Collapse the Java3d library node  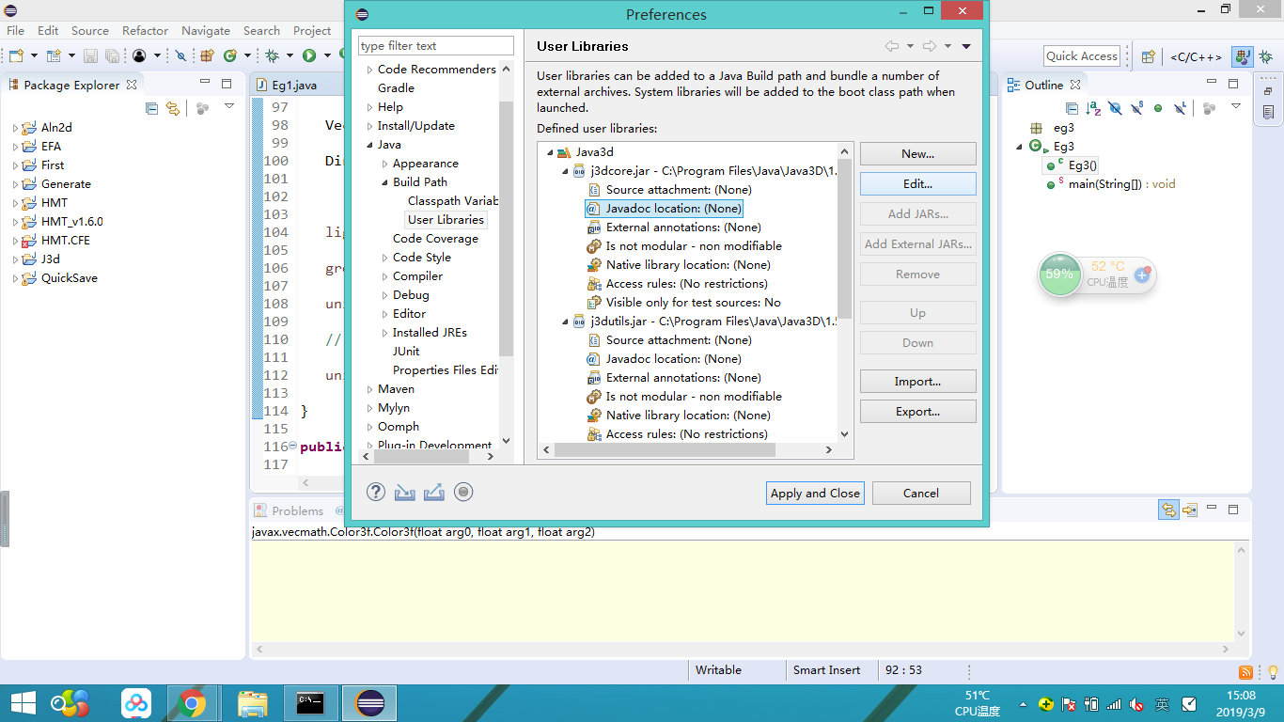click(549, 152)
